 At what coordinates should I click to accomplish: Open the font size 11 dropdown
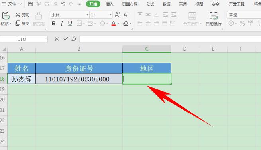coord(110,15)
